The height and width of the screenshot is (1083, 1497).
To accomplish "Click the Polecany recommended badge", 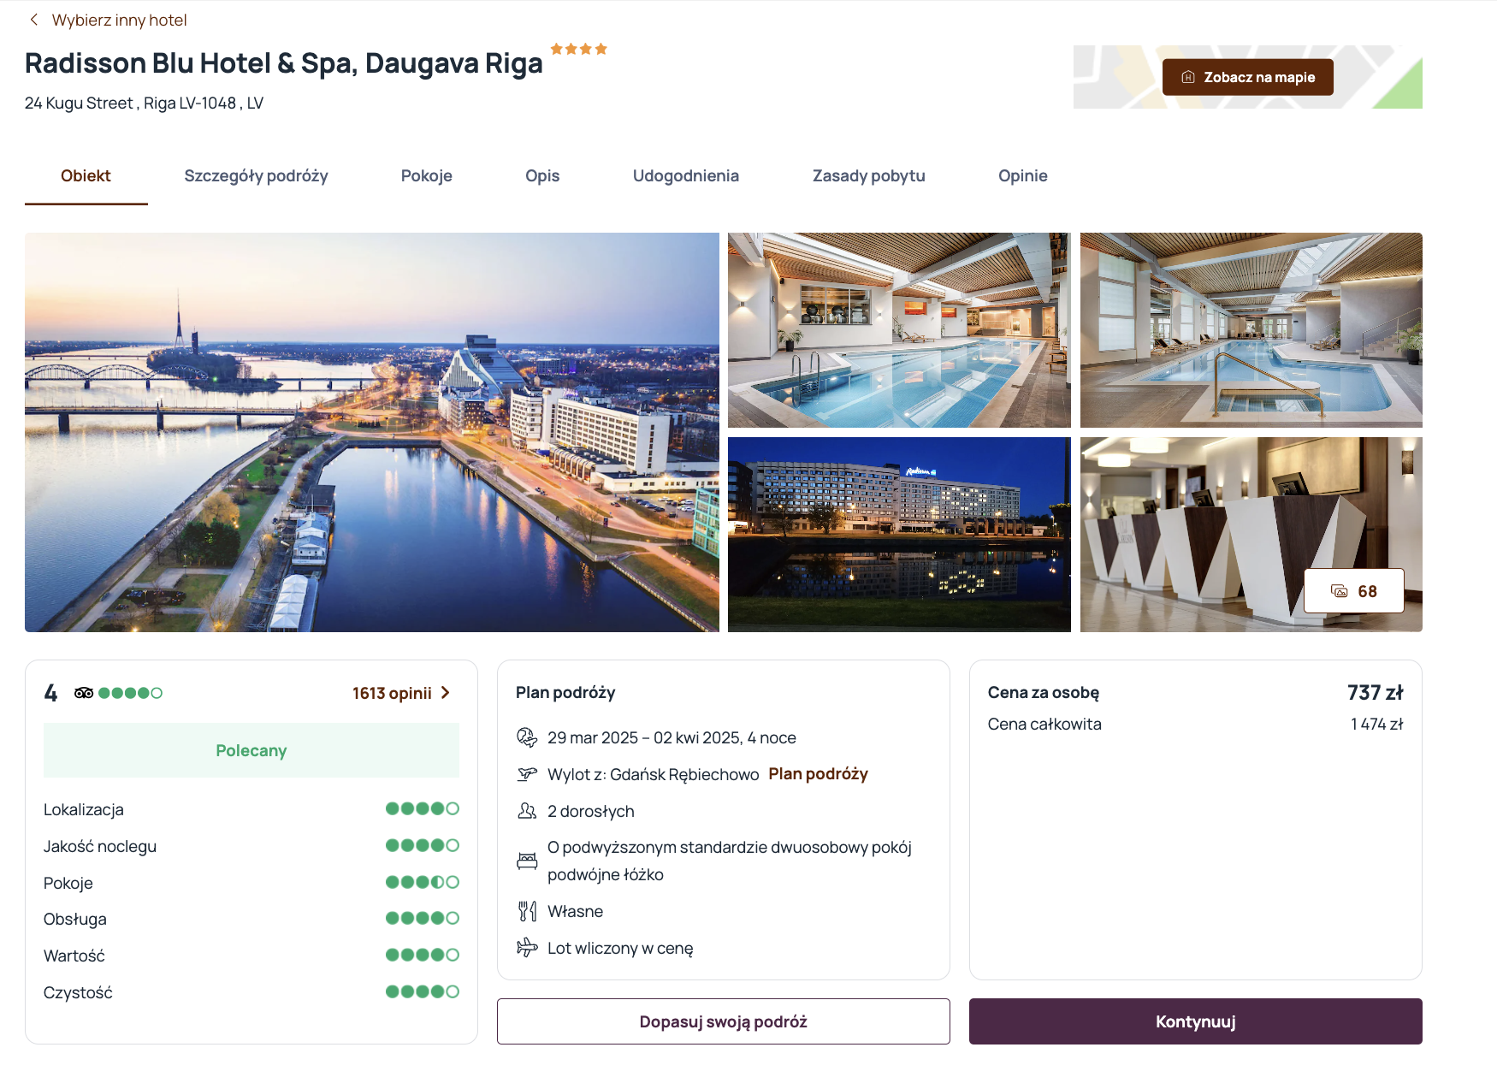I will click(251, 750).
